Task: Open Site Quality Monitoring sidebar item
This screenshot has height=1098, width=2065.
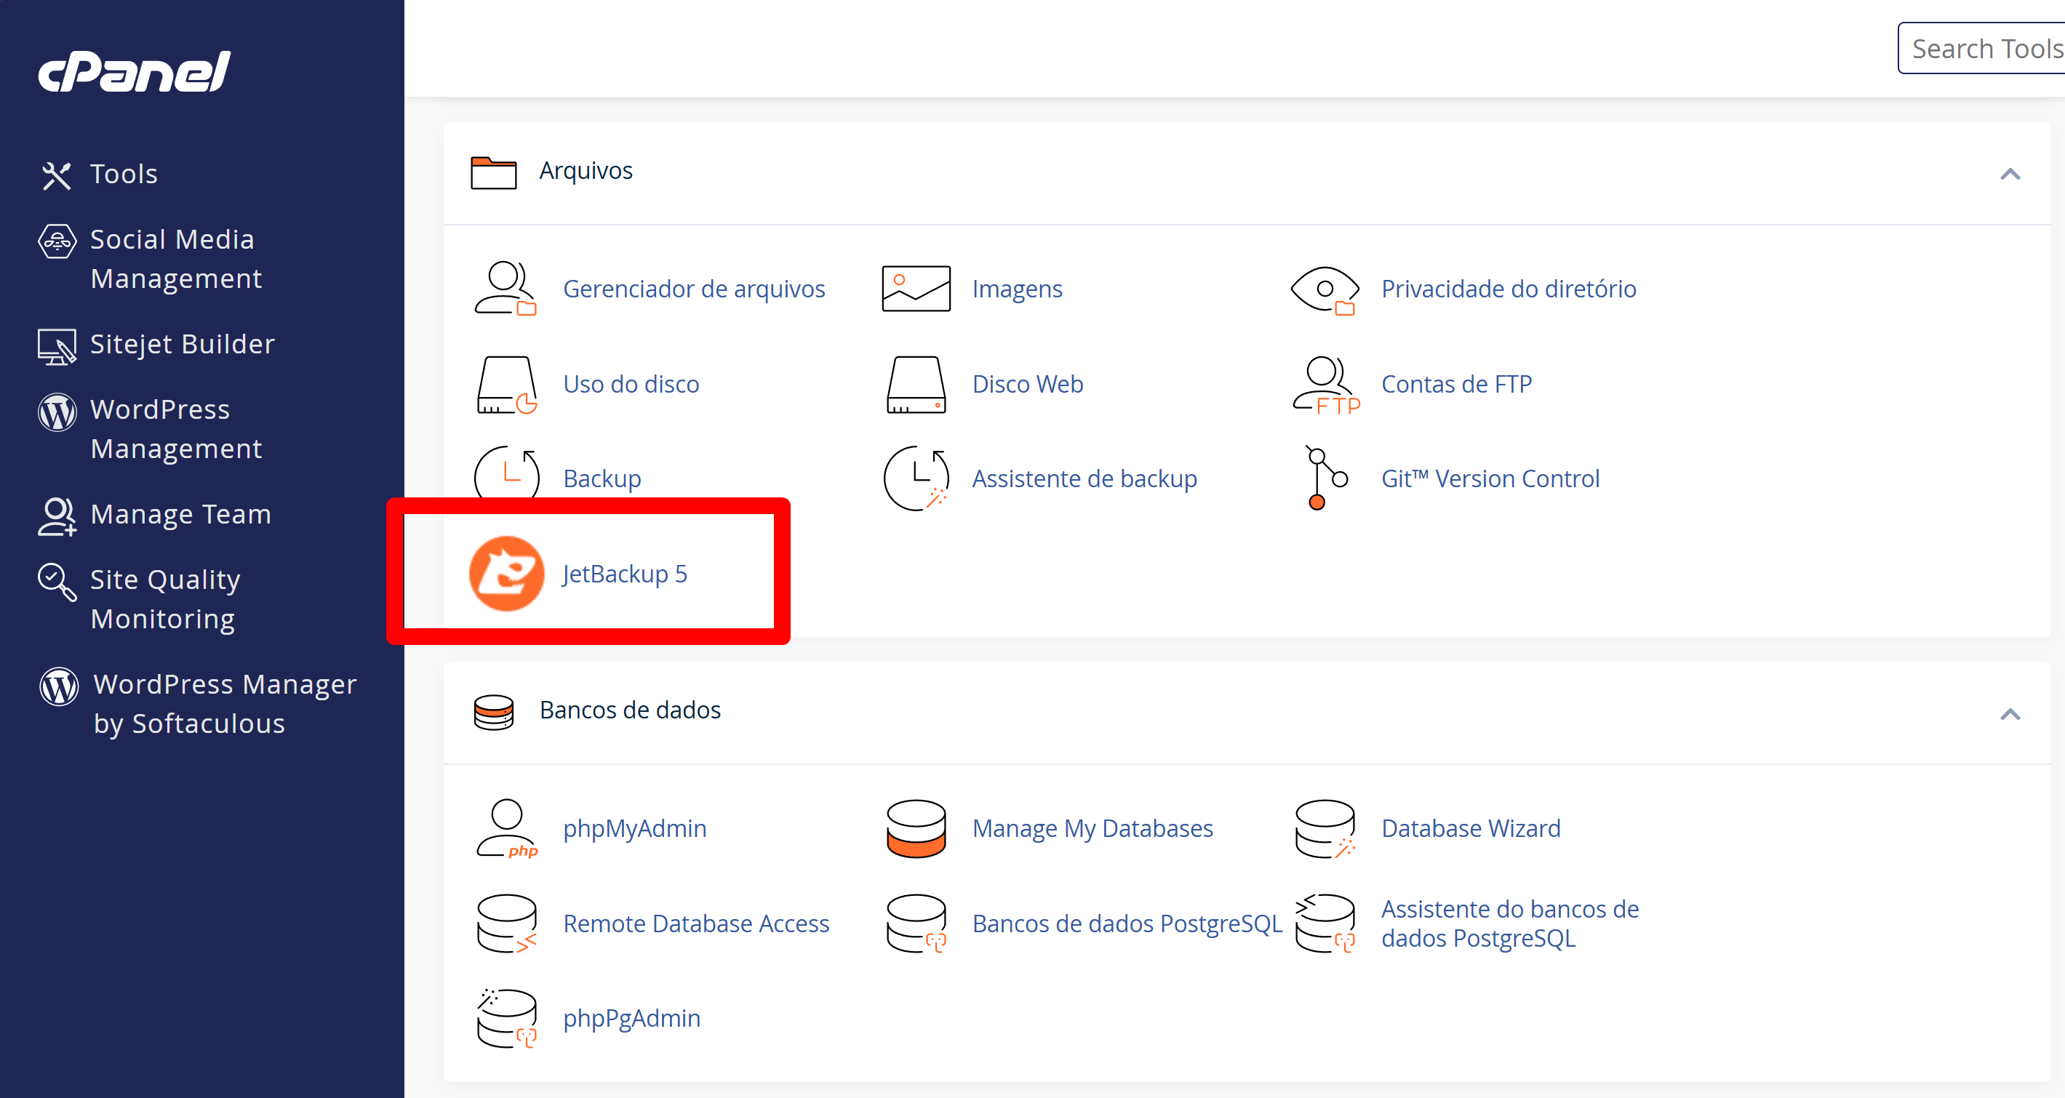Action: [164, 598]
